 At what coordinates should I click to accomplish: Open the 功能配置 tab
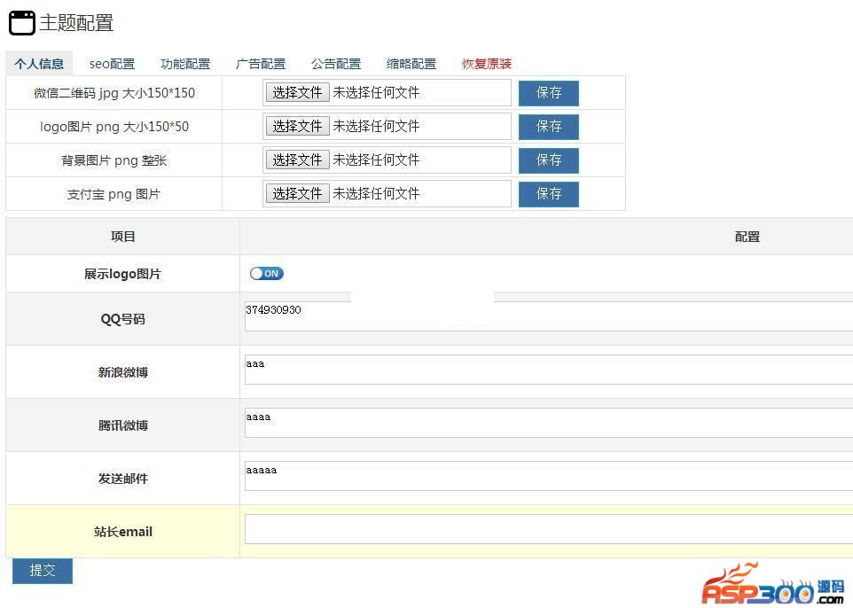(185, 64)
